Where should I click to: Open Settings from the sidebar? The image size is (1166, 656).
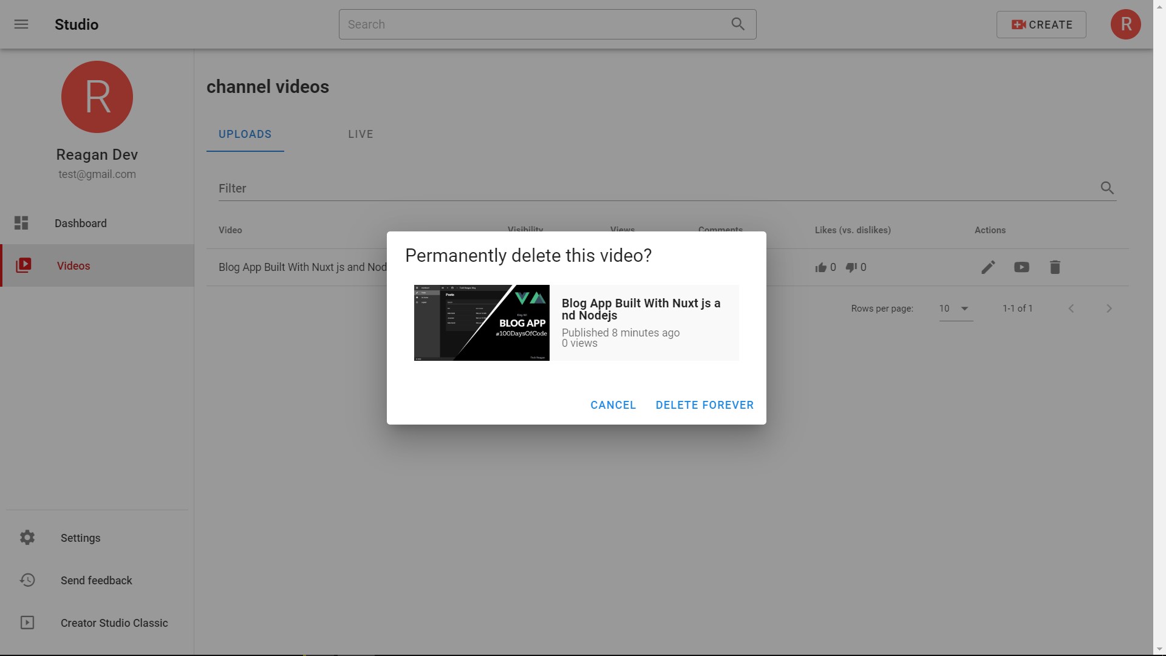pos(80,538)
